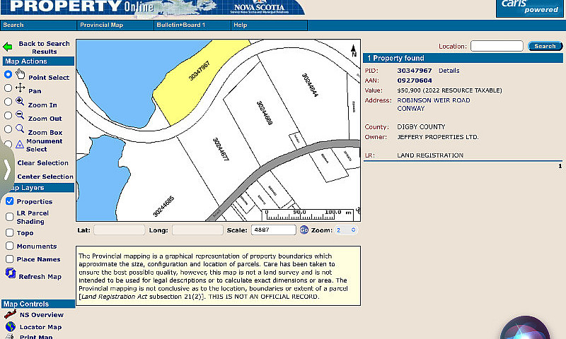The image size is (566, 339).
Task: Uncheck the Properties layer checkbox
Action: (10, 201)
